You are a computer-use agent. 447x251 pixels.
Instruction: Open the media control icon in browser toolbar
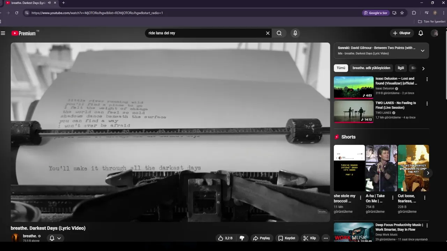click(x=426, y=13)
